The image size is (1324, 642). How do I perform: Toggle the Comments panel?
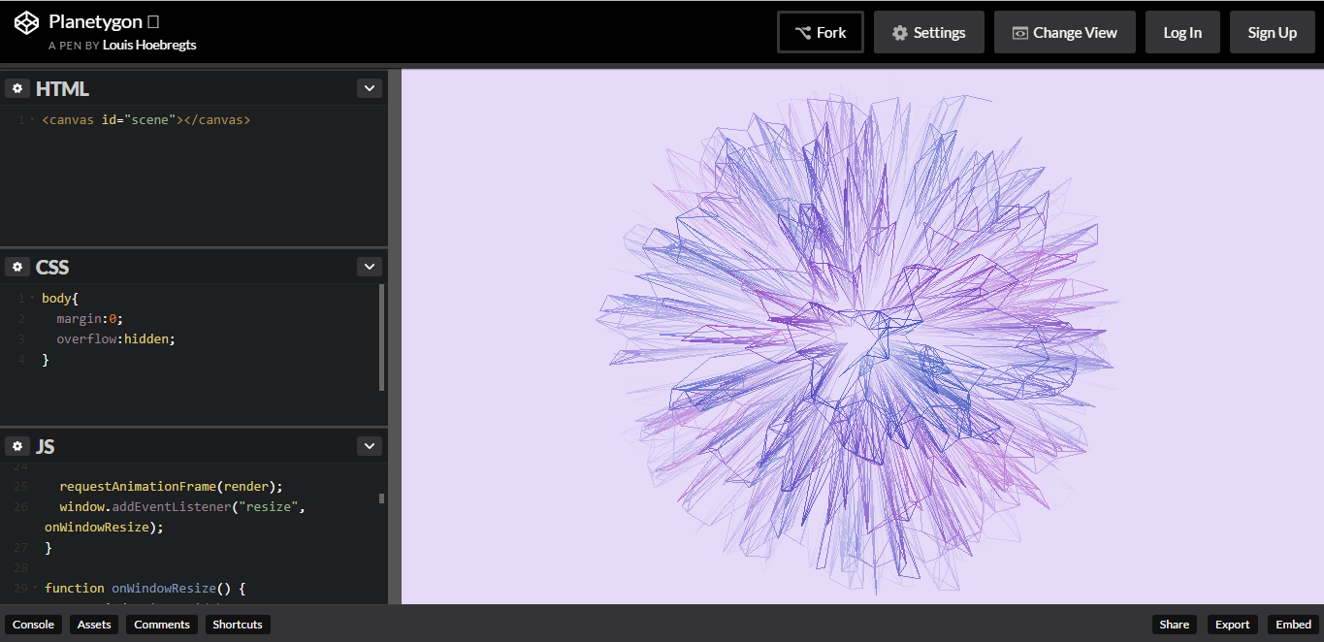pos(161,624)
